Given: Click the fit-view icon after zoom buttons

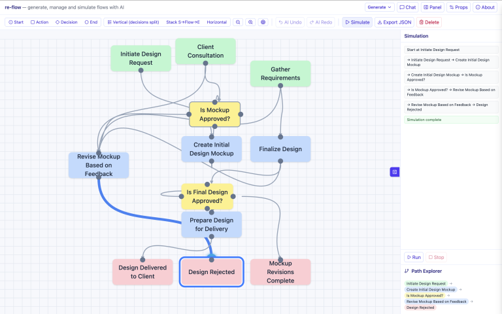Looking at the screenshot, I should coord(263,22).
